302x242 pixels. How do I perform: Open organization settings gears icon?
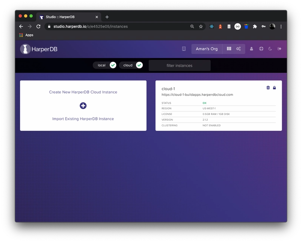(x=239, y=49)
